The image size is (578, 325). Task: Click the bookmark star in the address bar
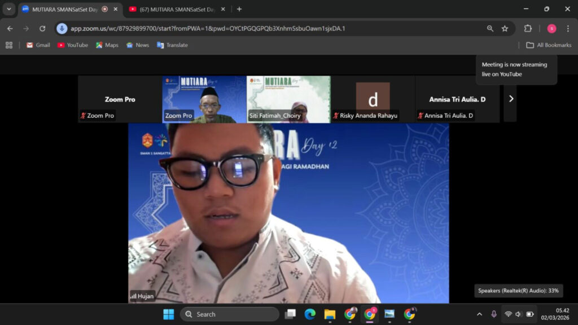[505, 28]
